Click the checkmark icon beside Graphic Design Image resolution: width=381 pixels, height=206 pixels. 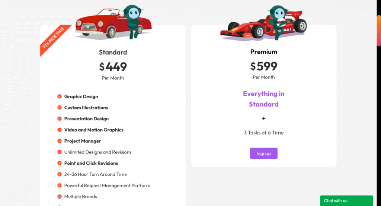(60, 96)
